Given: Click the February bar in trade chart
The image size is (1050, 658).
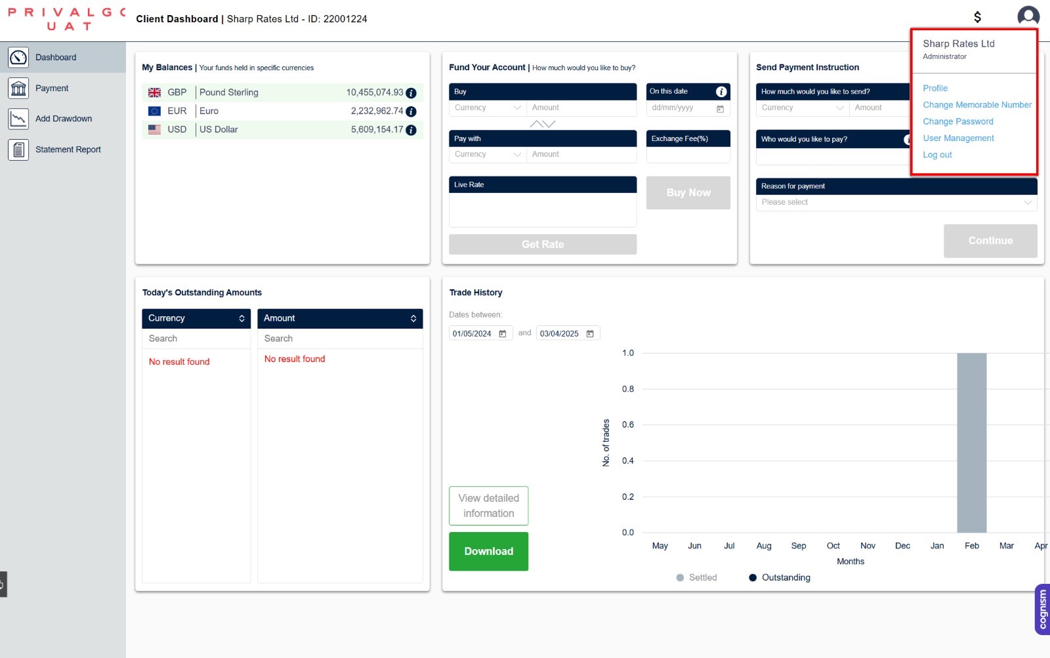Looking at the screenshot, I should click(x=971, y=443).
